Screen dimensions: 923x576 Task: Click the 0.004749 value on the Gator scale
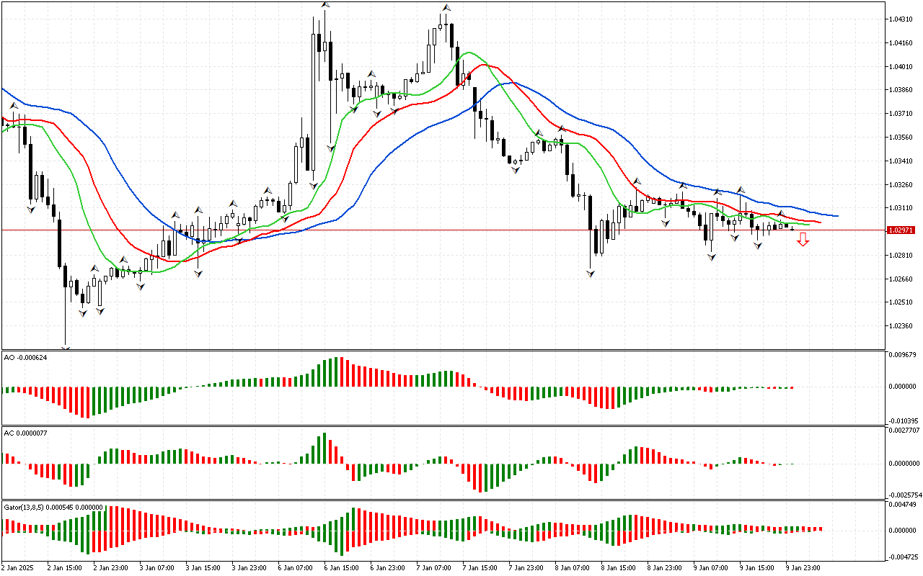(904, 505)
